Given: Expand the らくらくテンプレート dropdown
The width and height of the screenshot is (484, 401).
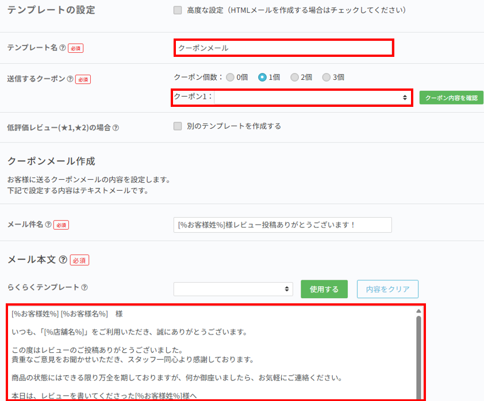Looking at the screenshot, I should tap(233, 289).
